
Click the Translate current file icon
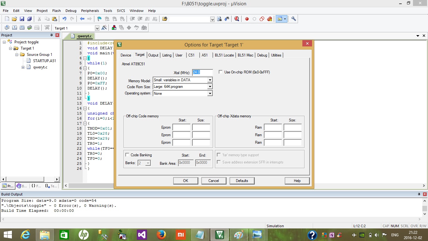coord(7,28)
